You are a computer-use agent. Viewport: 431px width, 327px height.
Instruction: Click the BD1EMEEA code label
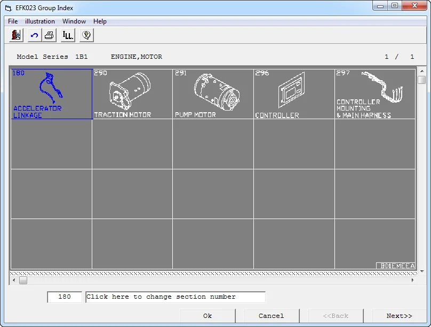point(396,266)
